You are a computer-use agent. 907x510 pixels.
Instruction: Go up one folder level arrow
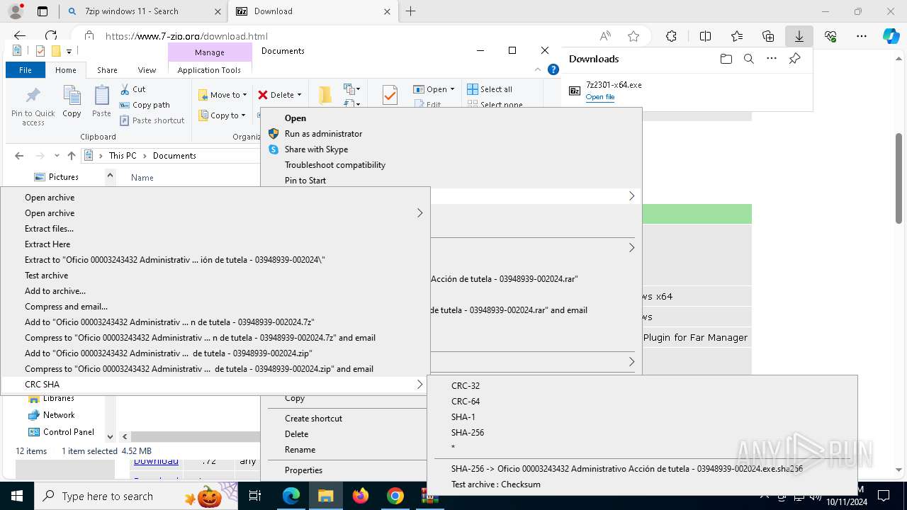(x=72, y=156)
